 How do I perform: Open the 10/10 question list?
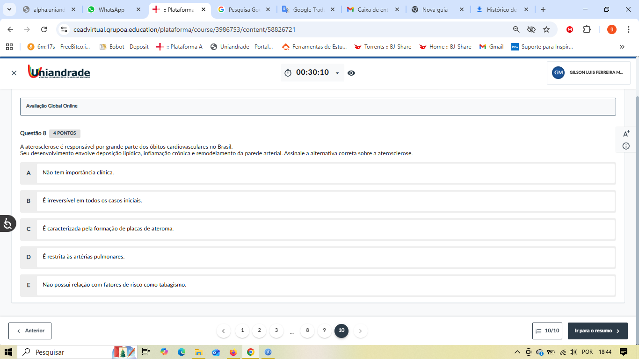(547, 330)
